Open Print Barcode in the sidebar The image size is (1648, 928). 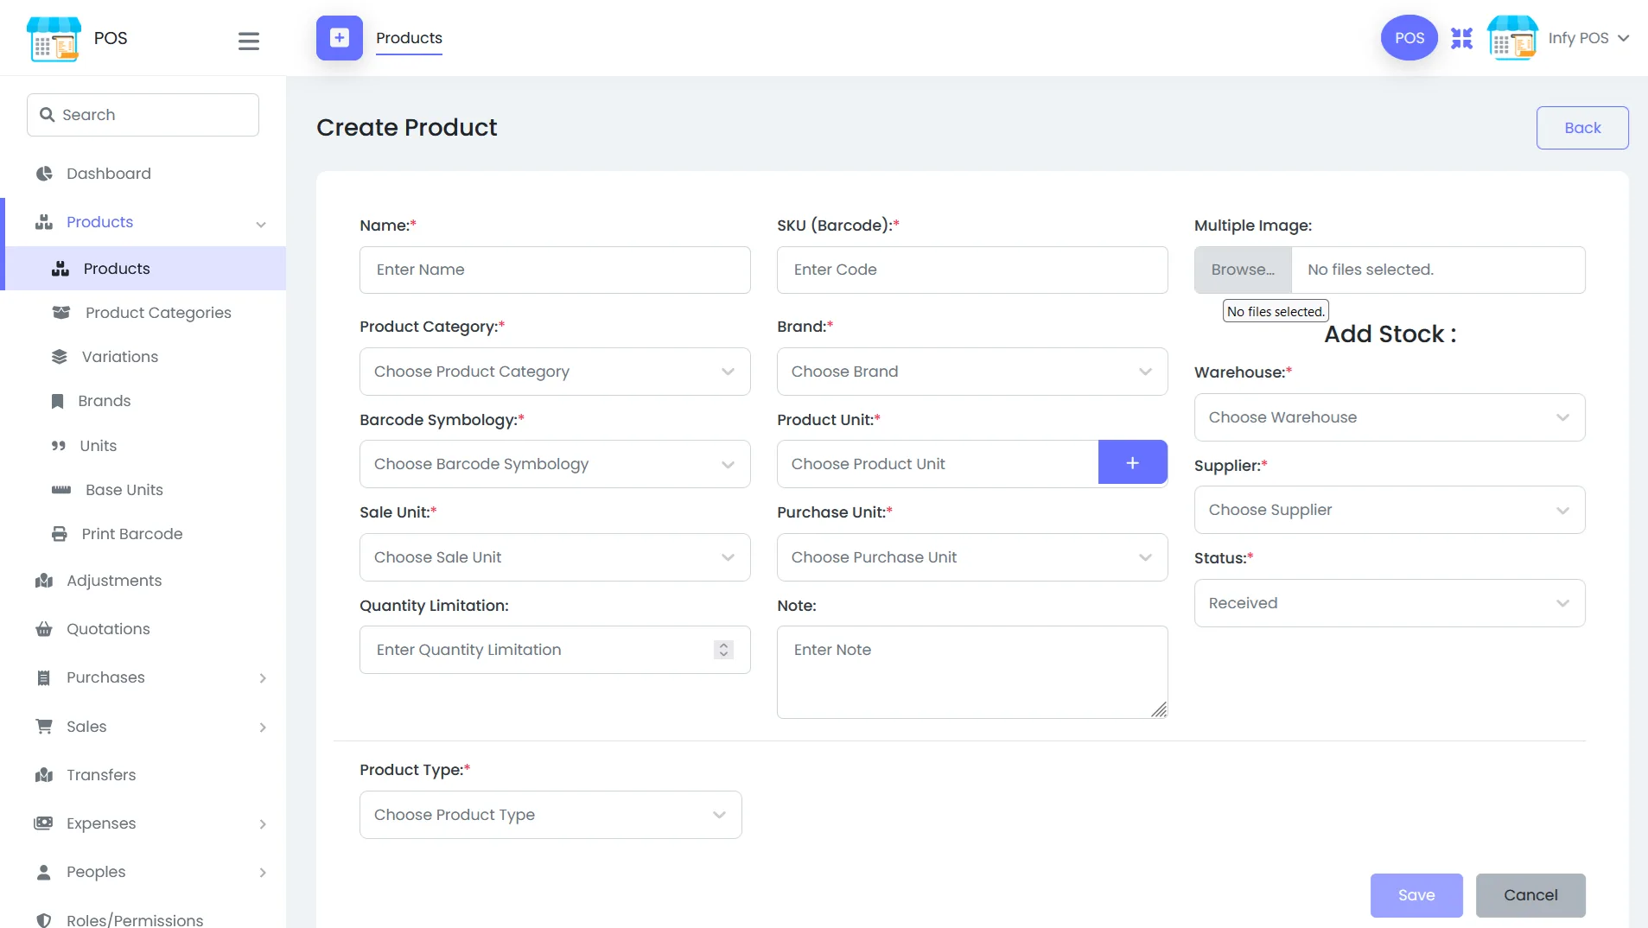tap(131, 534)
